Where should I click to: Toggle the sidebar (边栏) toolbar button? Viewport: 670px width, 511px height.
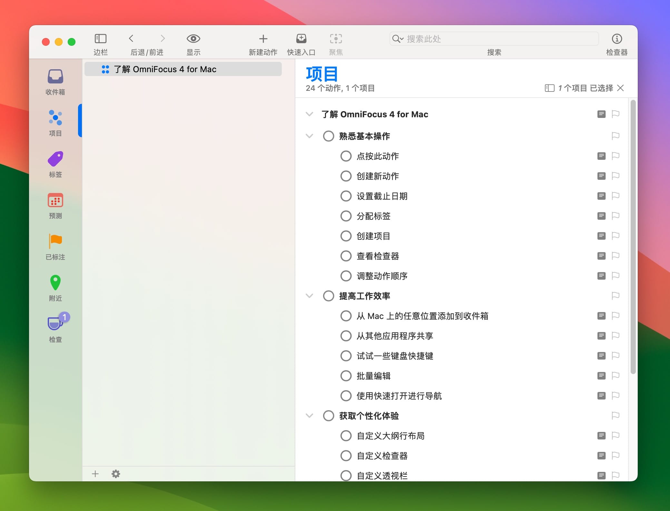point(100,39)
